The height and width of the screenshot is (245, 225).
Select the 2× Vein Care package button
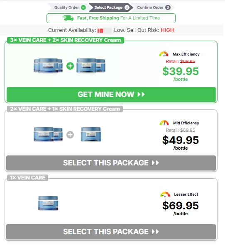[x=111, y=163]
